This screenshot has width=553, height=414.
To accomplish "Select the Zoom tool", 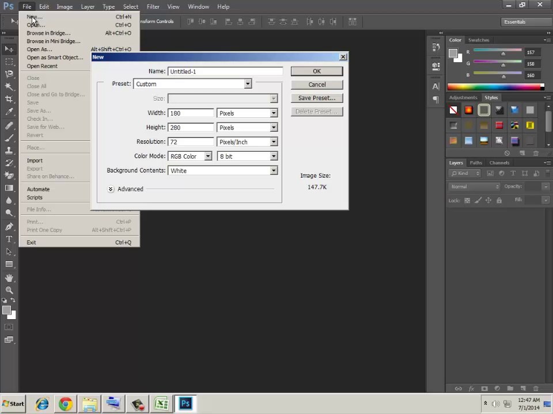I will [9, 290].
